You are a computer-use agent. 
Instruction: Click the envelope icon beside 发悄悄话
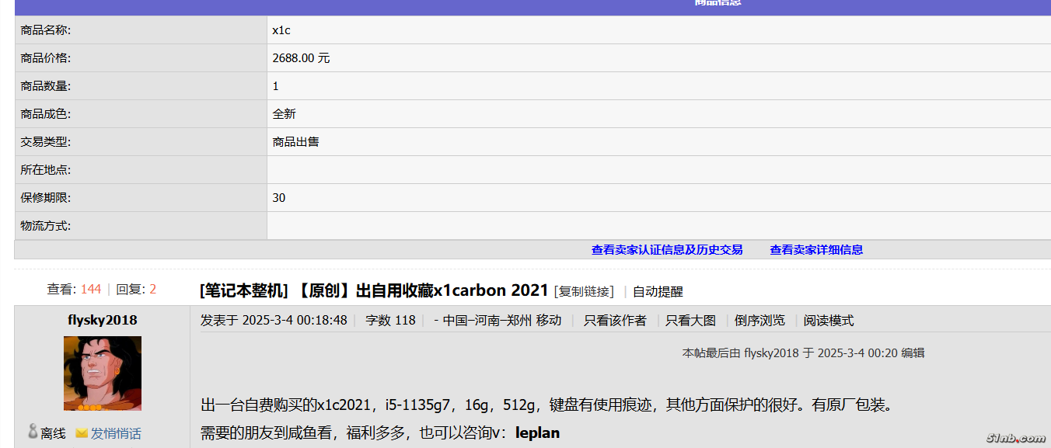point(82,433)
